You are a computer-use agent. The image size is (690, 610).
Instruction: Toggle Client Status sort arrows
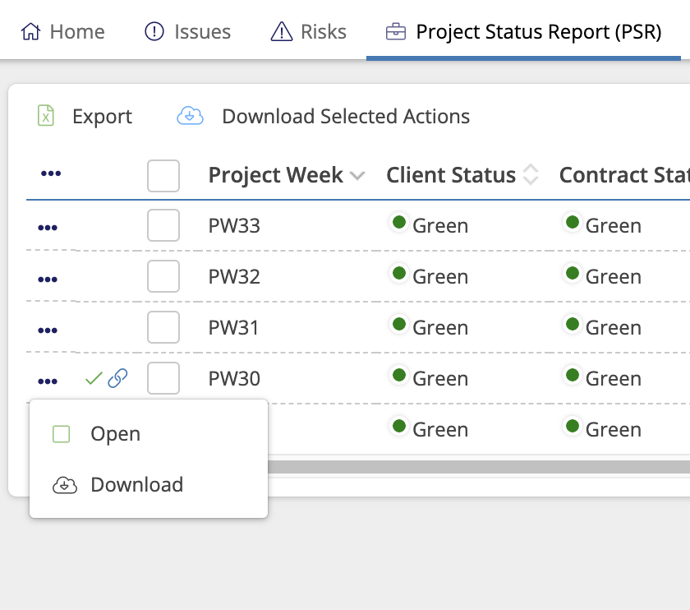point(531,175)
